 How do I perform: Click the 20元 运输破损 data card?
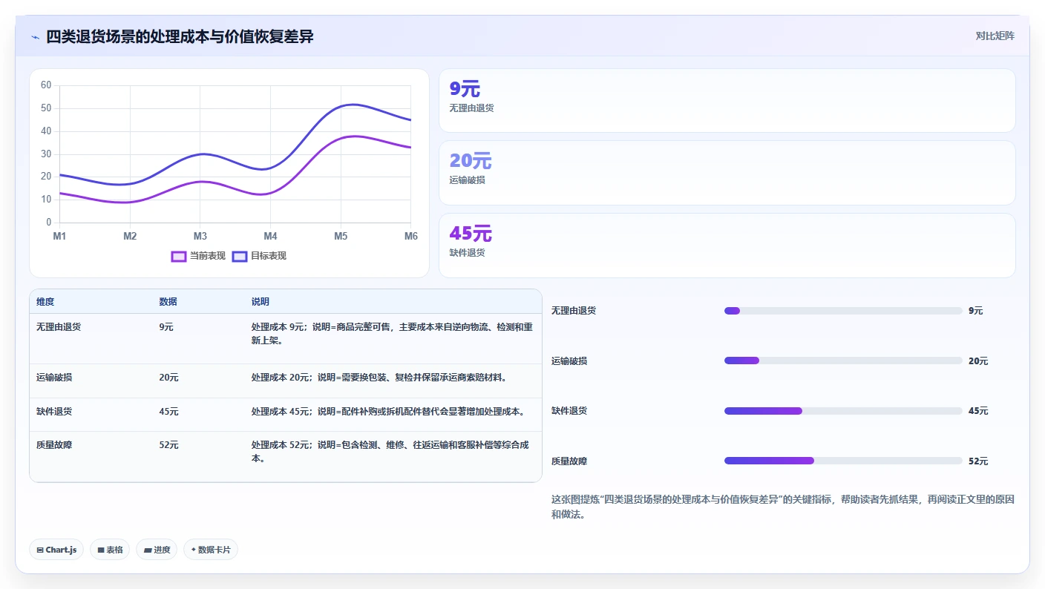click(727, 173)
